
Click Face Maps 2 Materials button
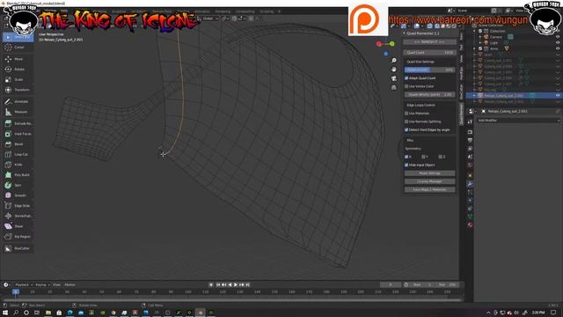429,189
